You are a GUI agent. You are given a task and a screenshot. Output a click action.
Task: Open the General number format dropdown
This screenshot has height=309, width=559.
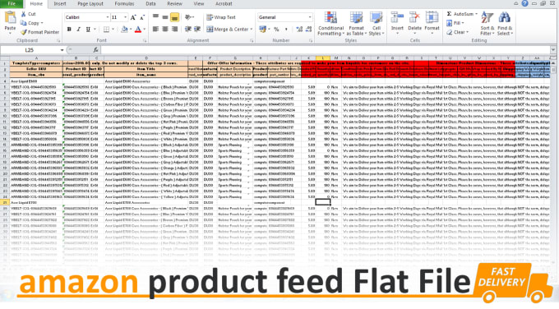(310, 17)
